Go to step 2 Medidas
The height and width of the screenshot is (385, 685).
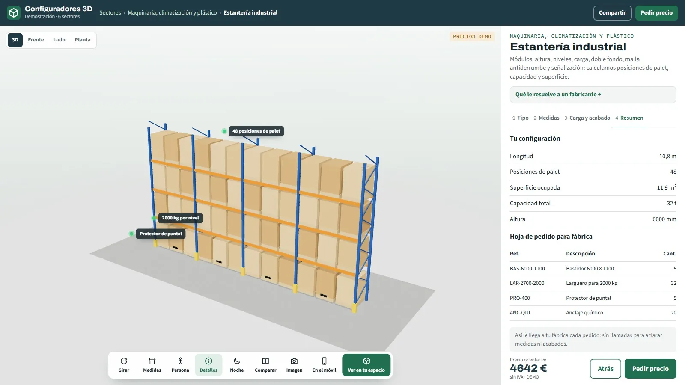coord(547,118)
